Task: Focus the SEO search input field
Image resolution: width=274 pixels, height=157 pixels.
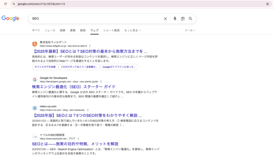Action: [96, 19]
